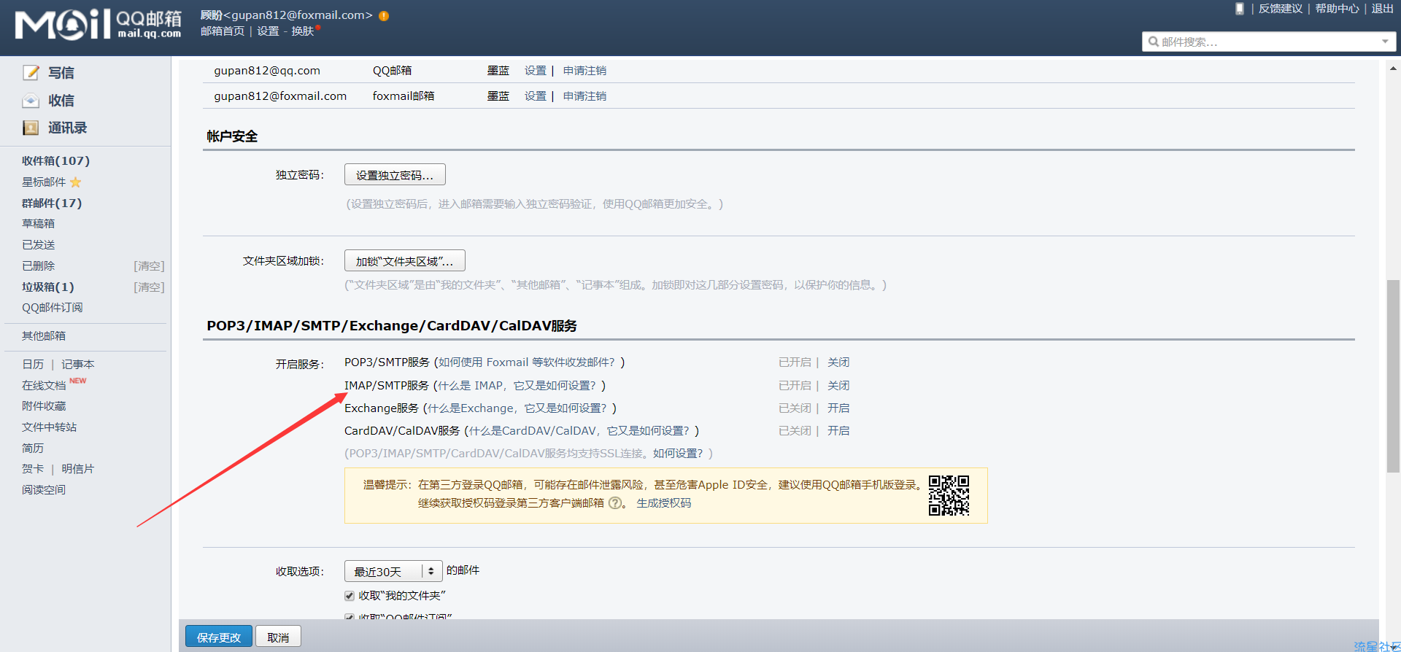
Task: Click 生成授权码 link
Action: point(664,503)
